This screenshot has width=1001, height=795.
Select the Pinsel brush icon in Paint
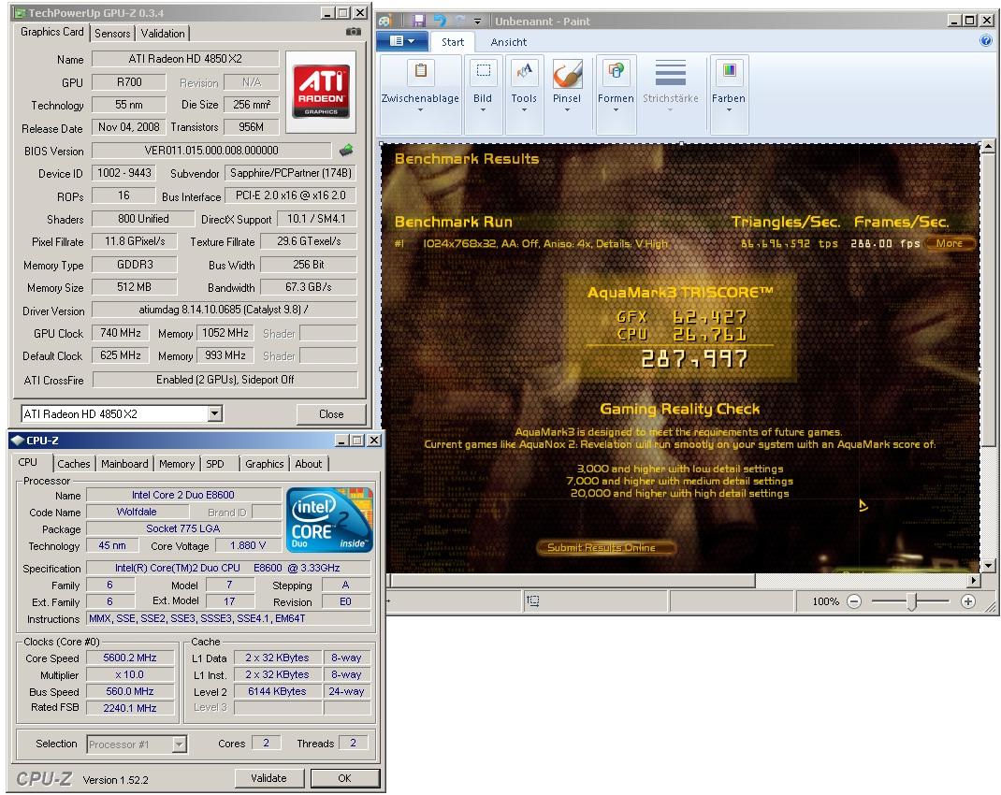[x=567, y=73]
